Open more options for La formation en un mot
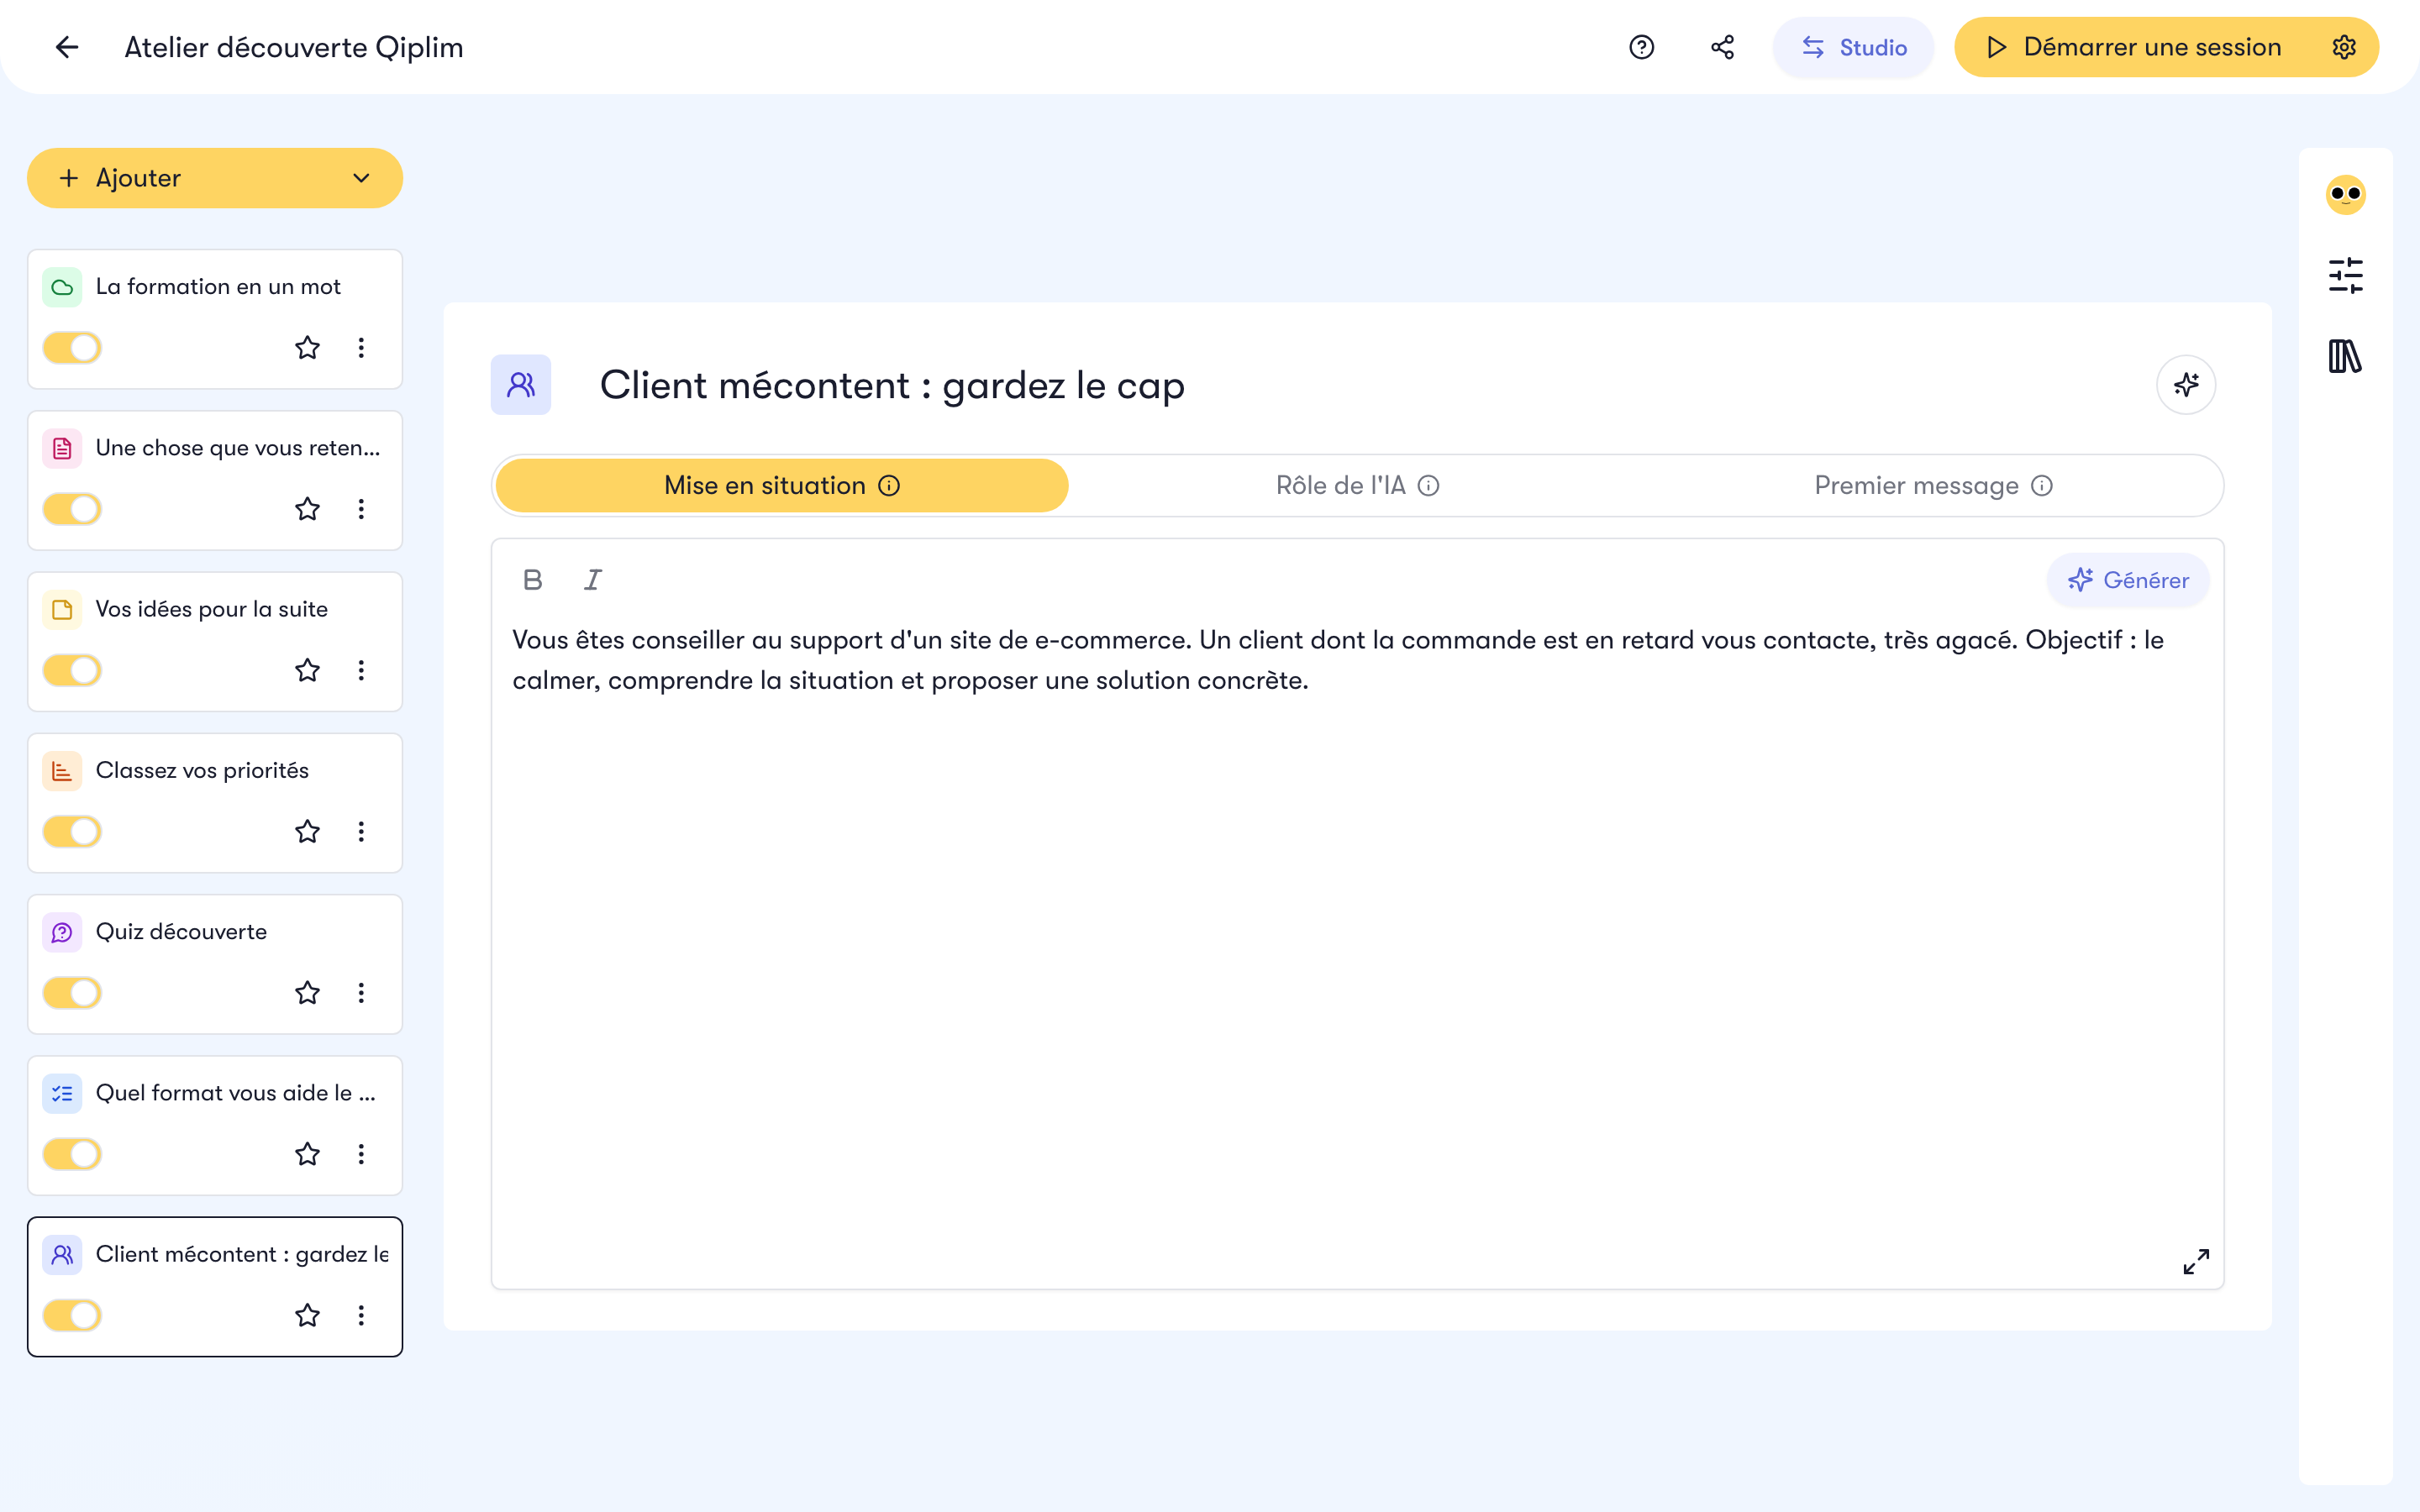Viewport: 2420px width, 1512px height. pos(361,348)
